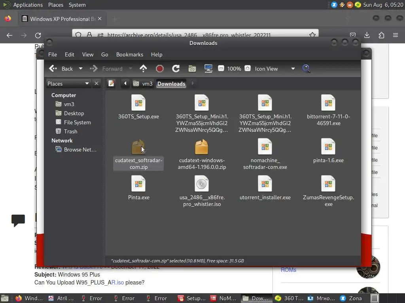The image size is (405, 303).
Task: Select the cudatext_softradar-com.zip archive icon
Action: 138,147
